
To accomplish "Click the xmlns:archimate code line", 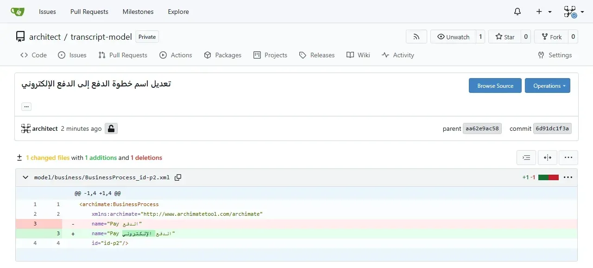I will (x=177, y=214).
